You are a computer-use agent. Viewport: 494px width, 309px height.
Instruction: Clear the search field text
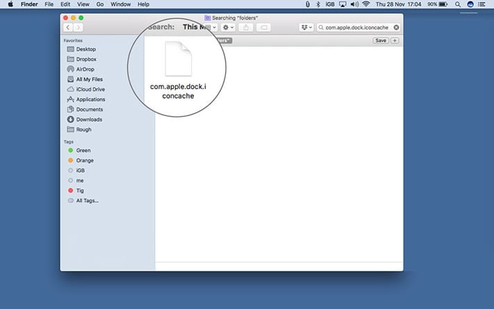click(x=396, y=27)
